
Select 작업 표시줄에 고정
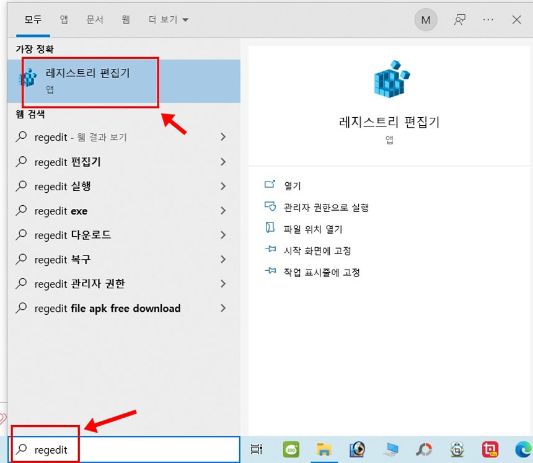[x=322, y=272]
